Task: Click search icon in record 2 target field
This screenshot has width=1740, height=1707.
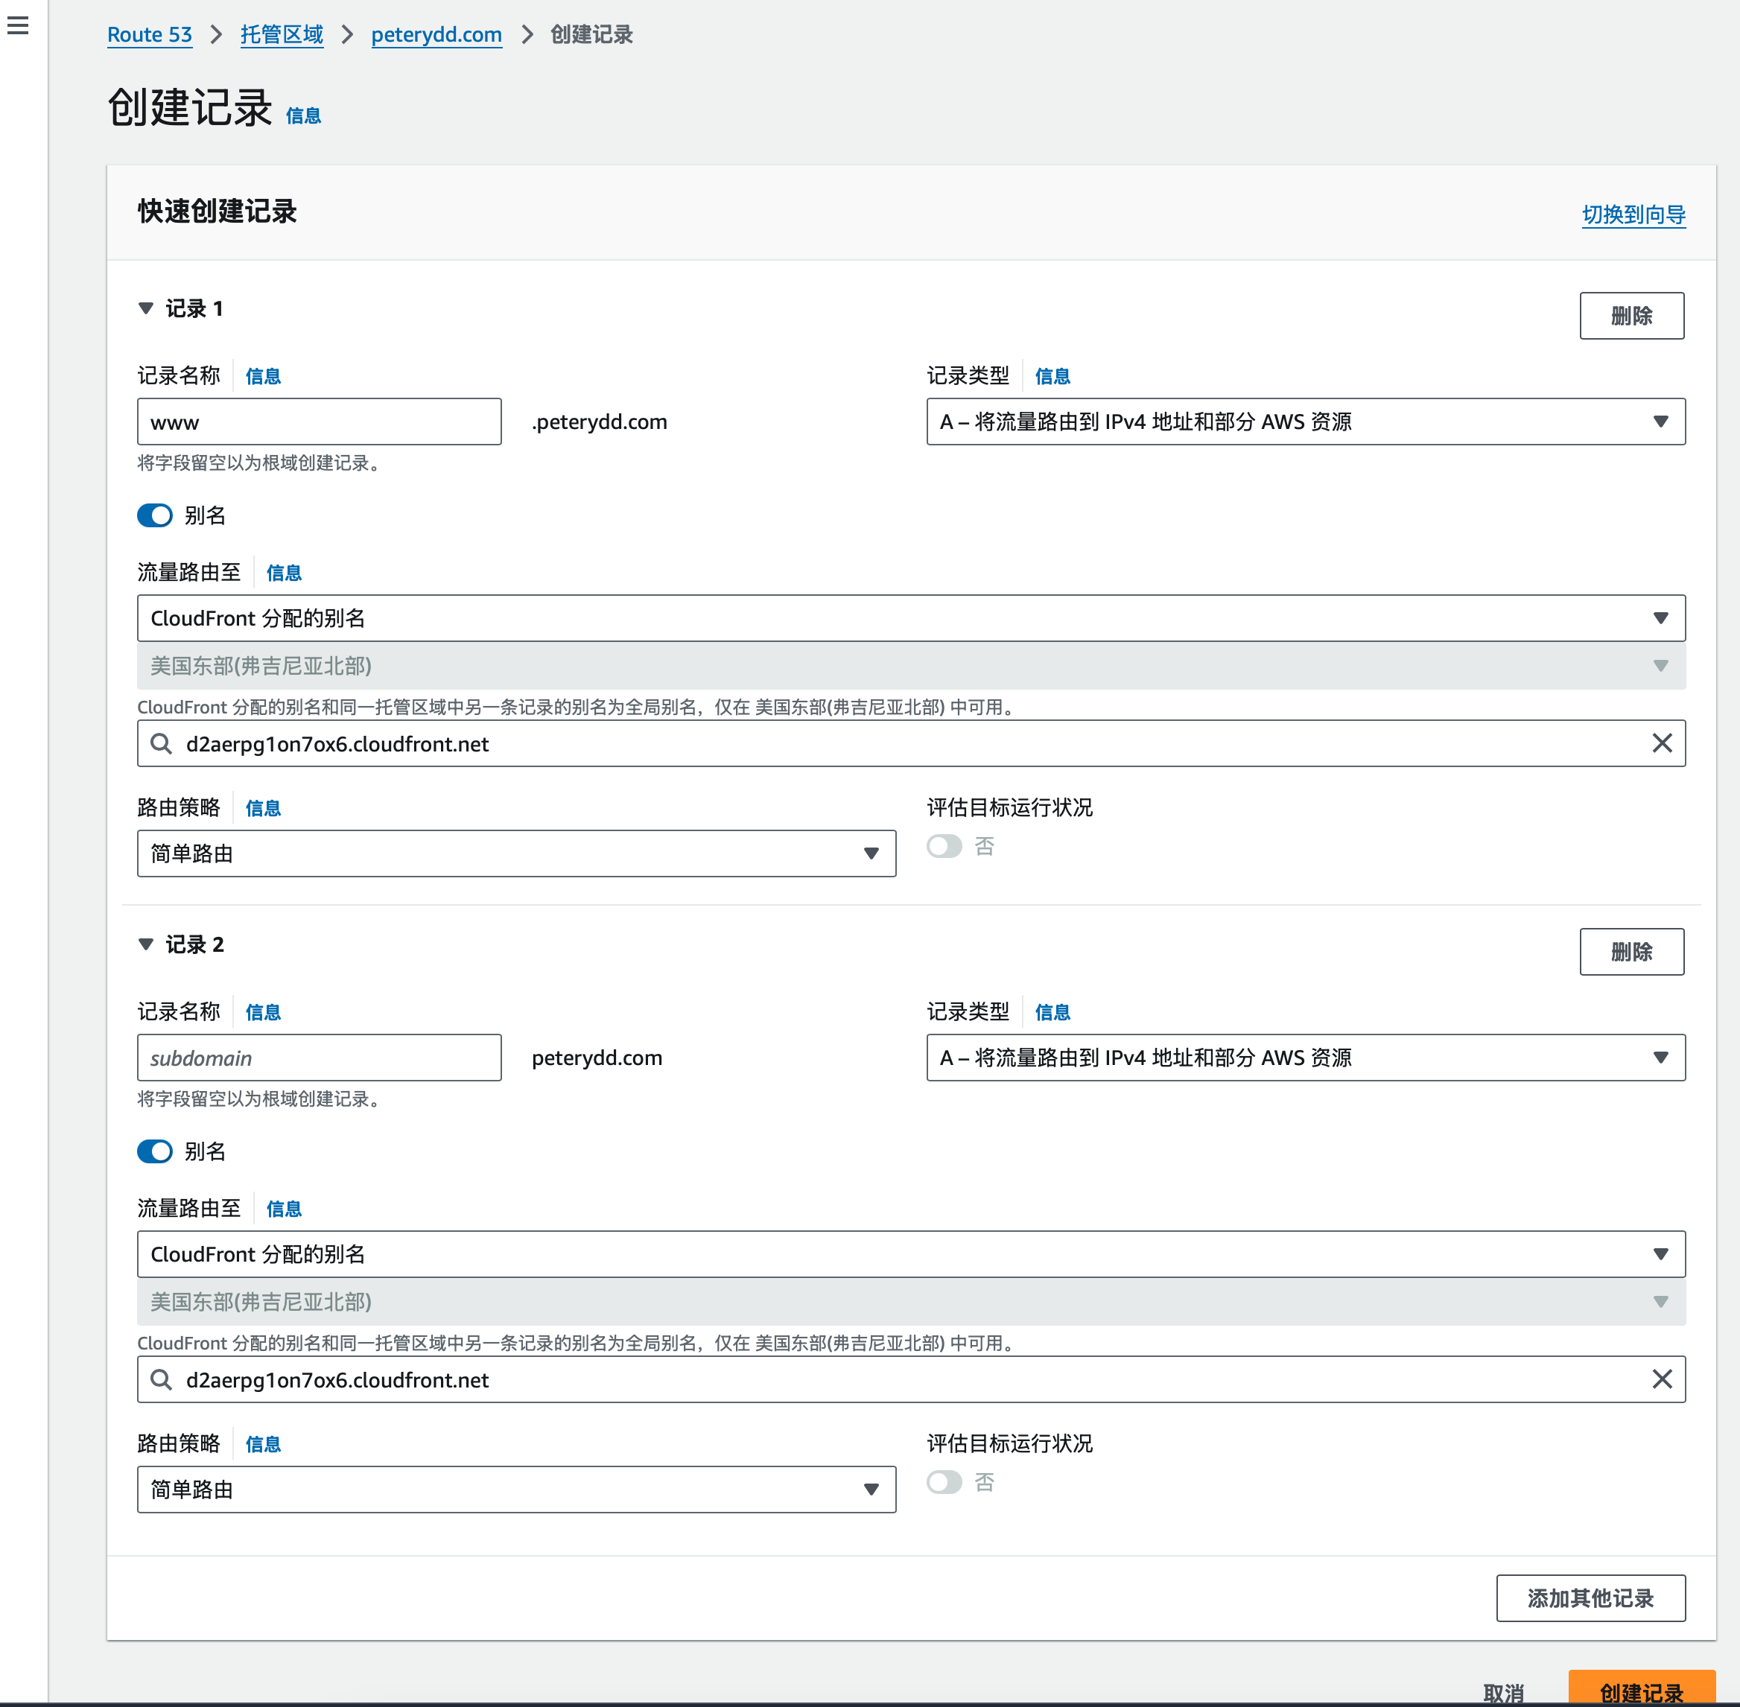Action: click(x=162, y=1379)
